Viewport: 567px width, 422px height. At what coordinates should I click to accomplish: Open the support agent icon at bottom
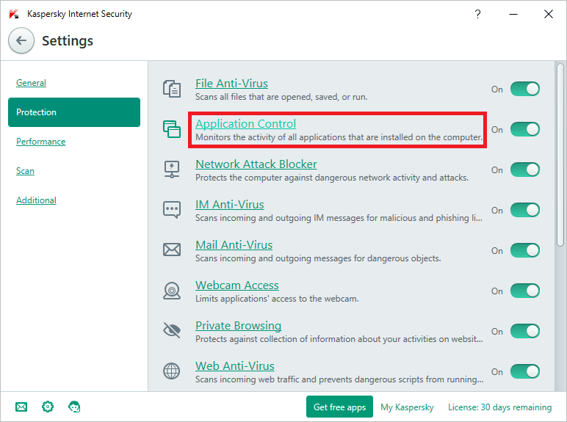(74, 407)
